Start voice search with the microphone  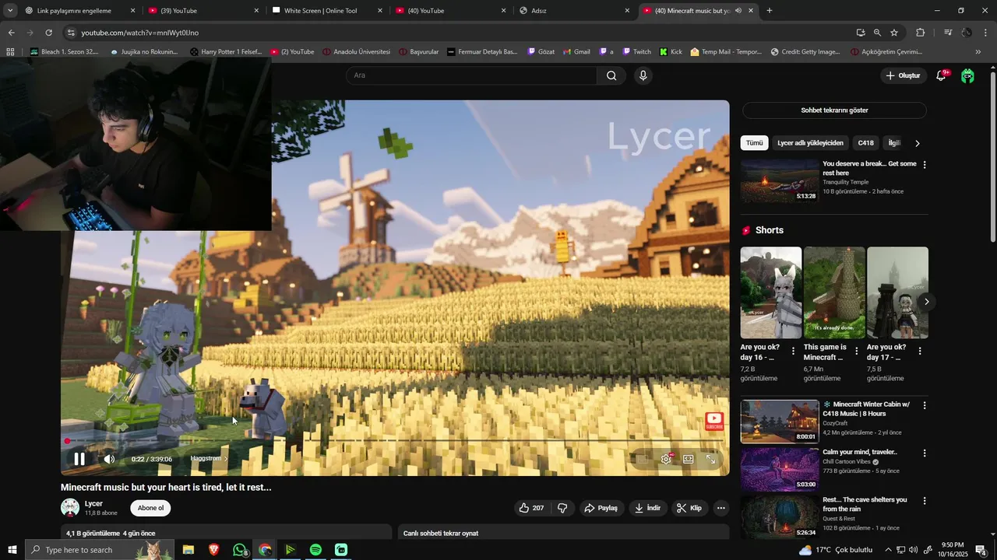pyautogui.click(x=643, y=75)
